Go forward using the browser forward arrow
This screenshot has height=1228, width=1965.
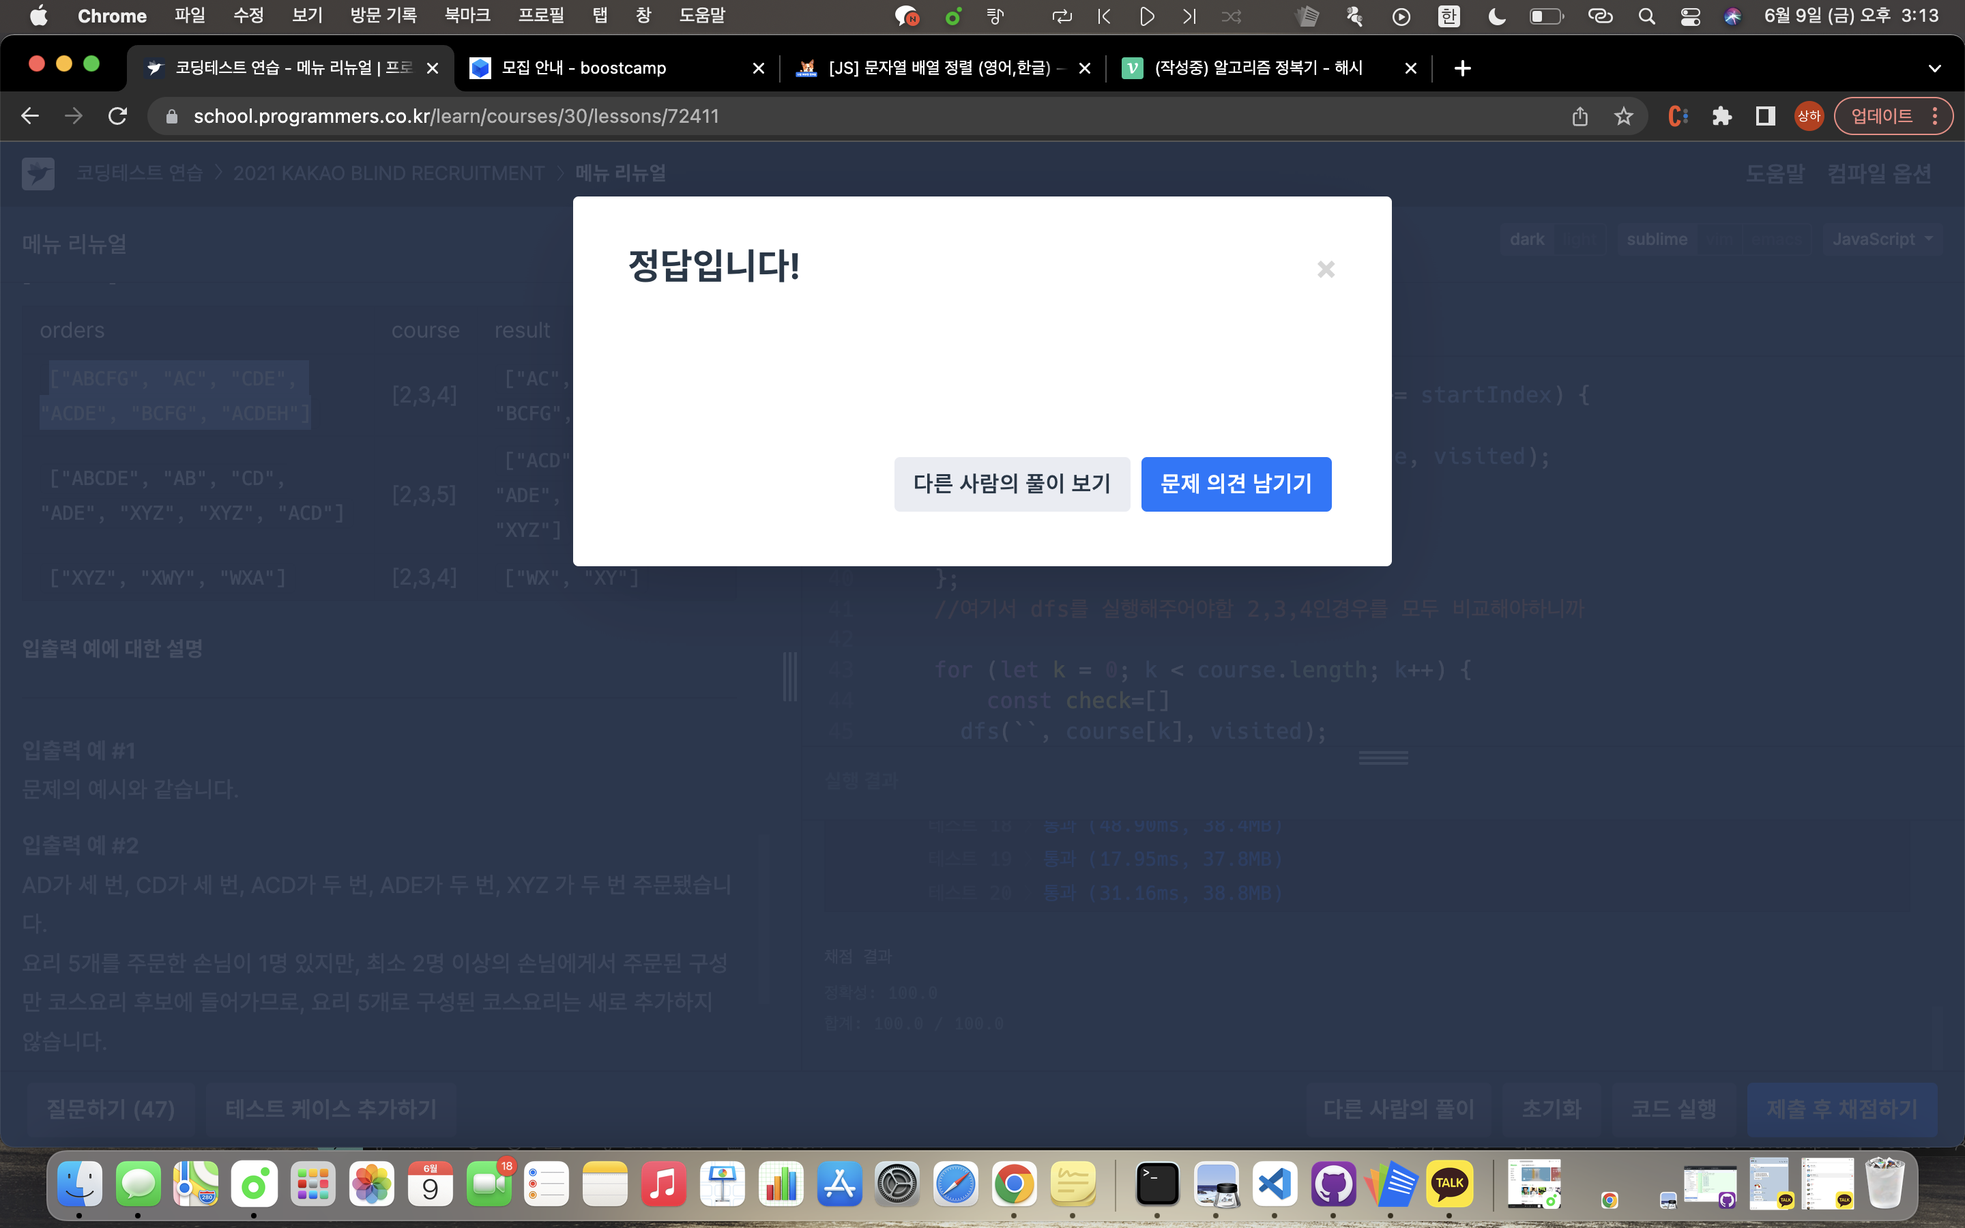[74, 116]
